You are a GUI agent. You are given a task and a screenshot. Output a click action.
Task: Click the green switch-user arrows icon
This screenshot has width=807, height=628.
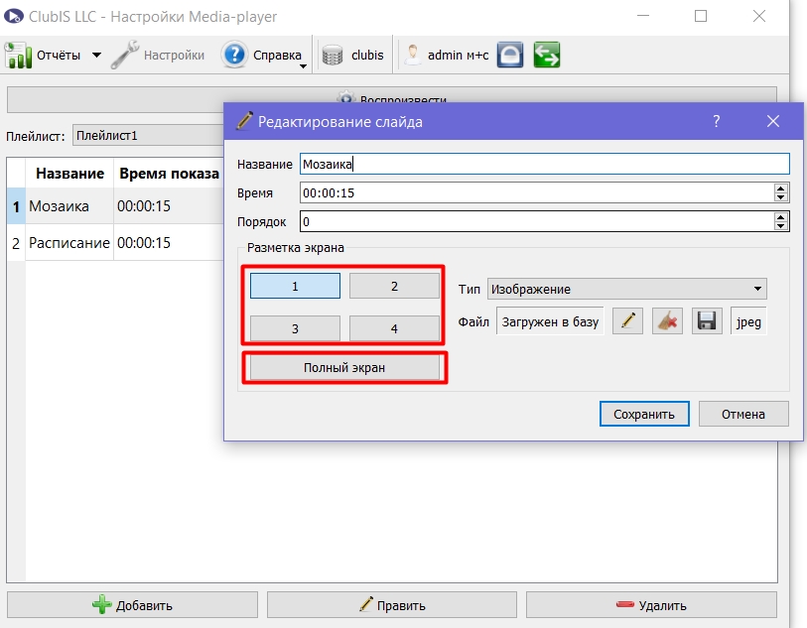(x=547, y=55)
